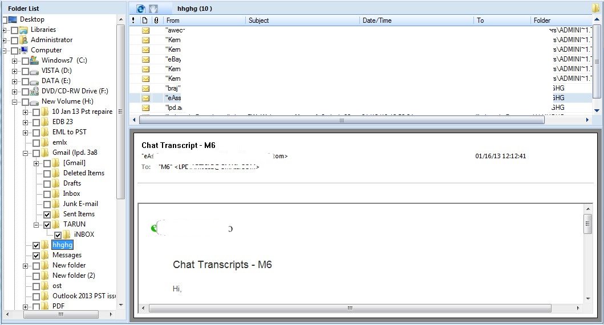Click the DVD/CD-RW Drive (F:) icon
Image resolution: width=604 pixels, height=325 pixels.
34,91
